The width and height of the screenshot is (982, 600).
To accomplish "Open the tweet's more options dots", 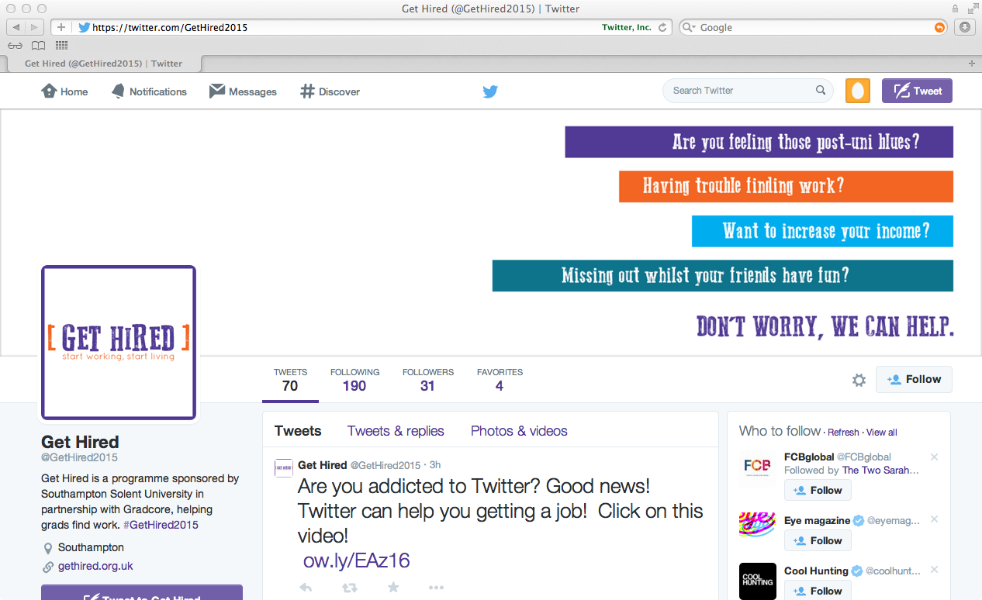I will tap(437, 588).
